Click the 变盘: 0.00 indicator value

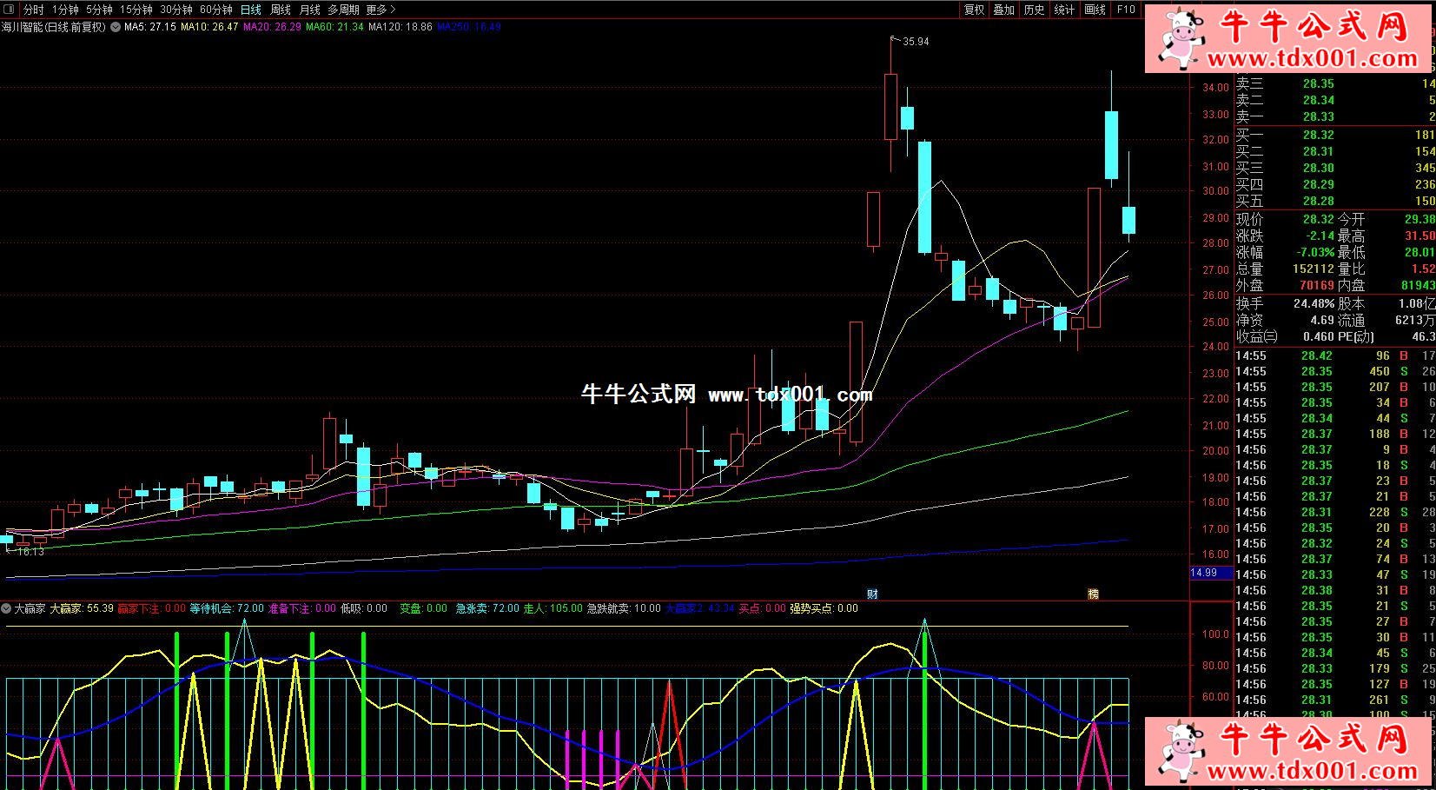pos(423,608)
